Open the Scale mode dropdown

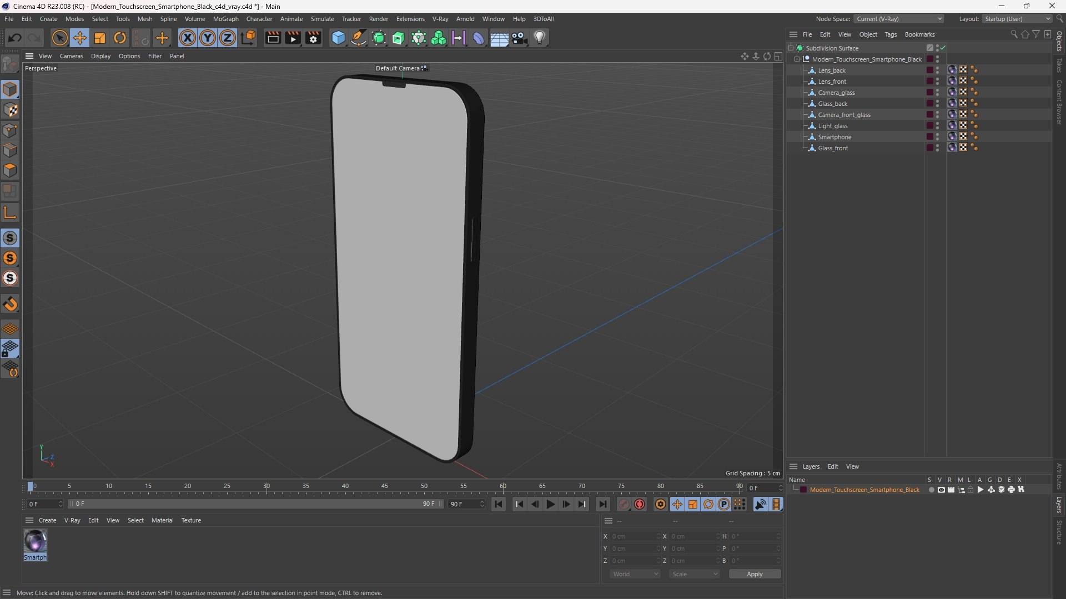[695, 574]
